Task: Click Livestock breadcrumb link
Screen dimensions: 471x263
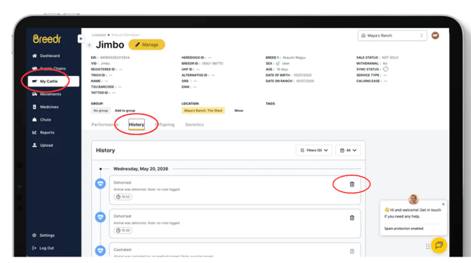Action: pos(99,35)
